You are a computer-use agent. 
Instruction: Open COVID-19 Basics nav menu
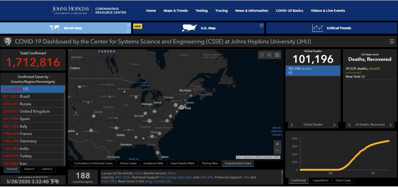(289, 11)
